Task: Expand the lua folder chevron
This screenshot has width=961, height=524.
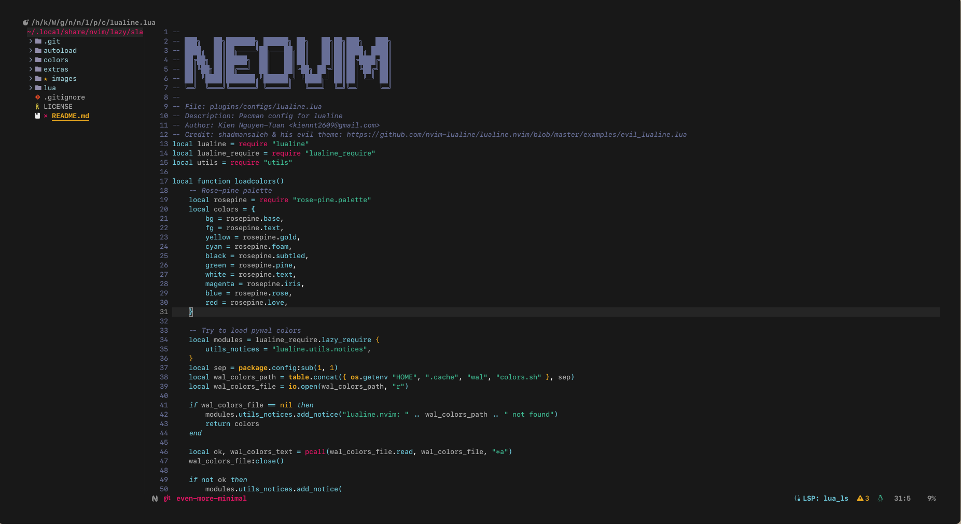Action: pyautogui.click(x=31, y=88)
